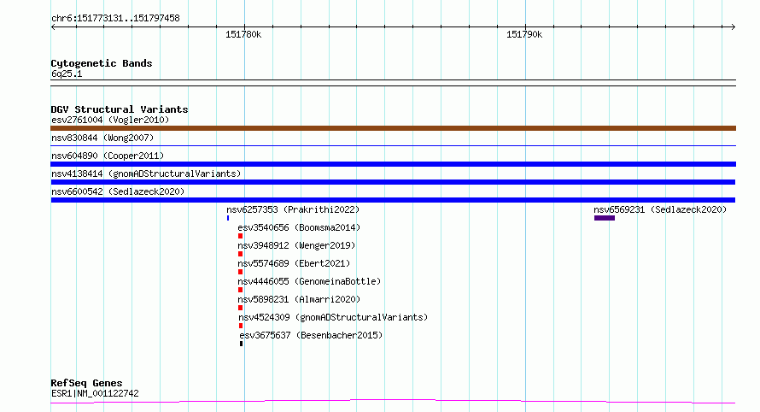Image resolution: width=760 pixels, height=412 pixels.
Task: Open the nsv6600542 (Sedlazeck2020) label
Action: (118, 191)
